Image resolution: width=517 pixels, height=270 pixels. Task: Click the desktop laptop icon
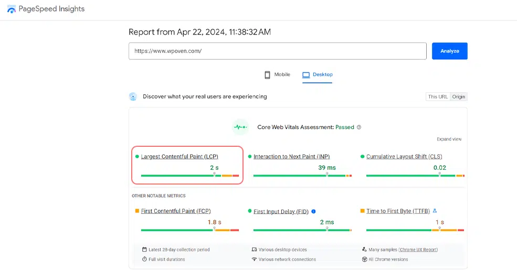[306, 75]
